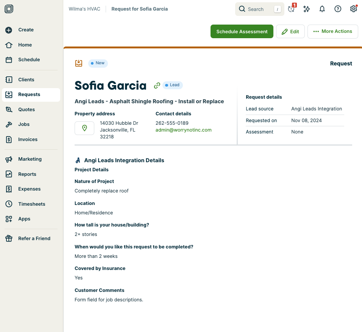Click the Schedule Assessment button
The width and height of the screenshot is (362, 332).
(x=242, y=32)
